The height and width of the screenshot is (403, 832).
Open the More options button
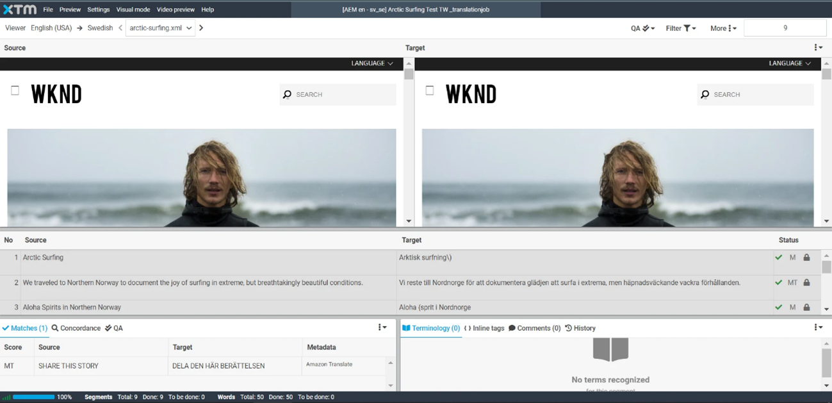(723, 28)
